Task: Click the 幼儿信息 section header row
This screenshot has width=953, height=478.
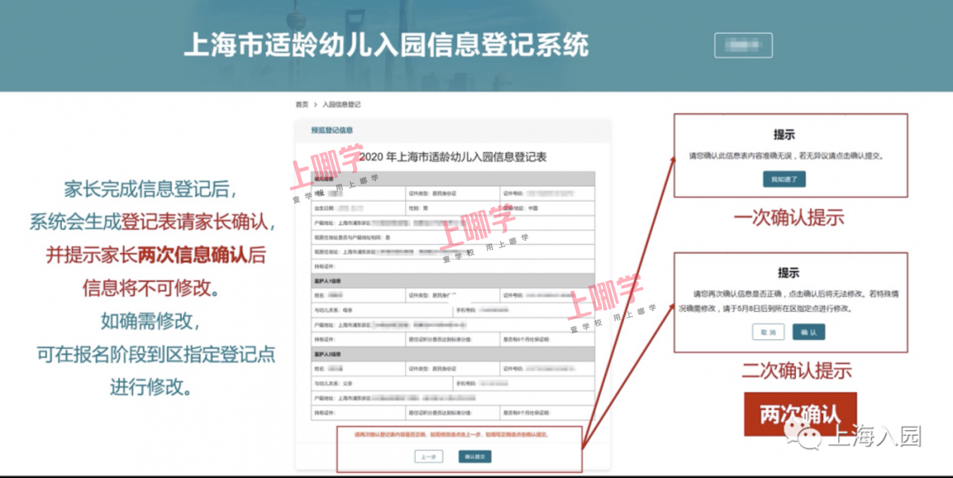Action: tap(453, 179)
